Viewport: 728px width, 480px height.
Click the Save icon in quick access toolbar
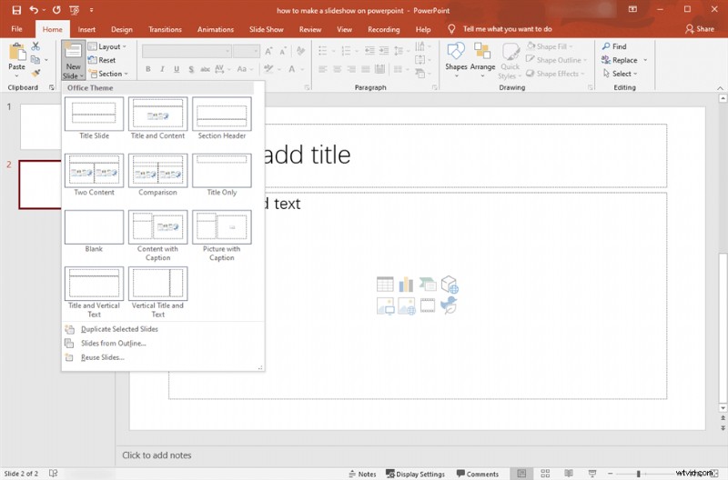pos(16,10)
